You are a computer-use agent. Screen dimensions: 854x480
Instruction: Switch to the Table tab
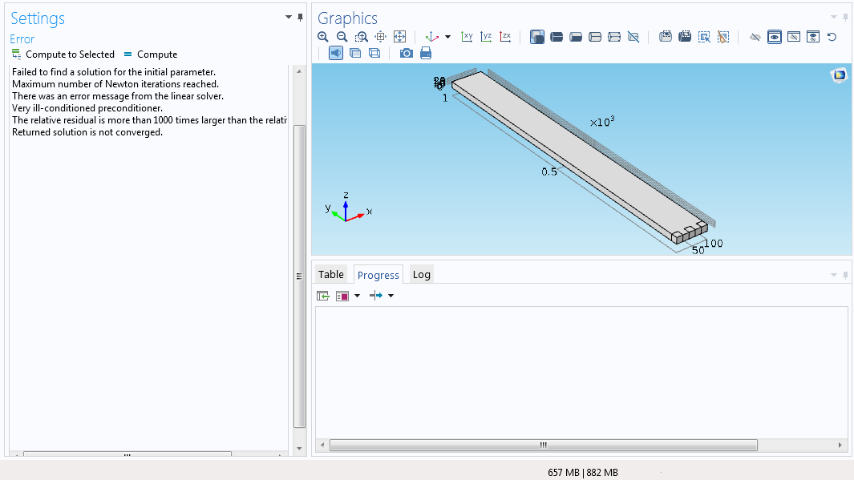click(331, 274)
